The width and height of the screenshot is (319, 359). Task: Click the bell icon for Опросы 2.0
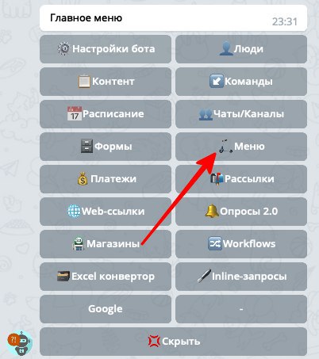(x=212, y=211)
